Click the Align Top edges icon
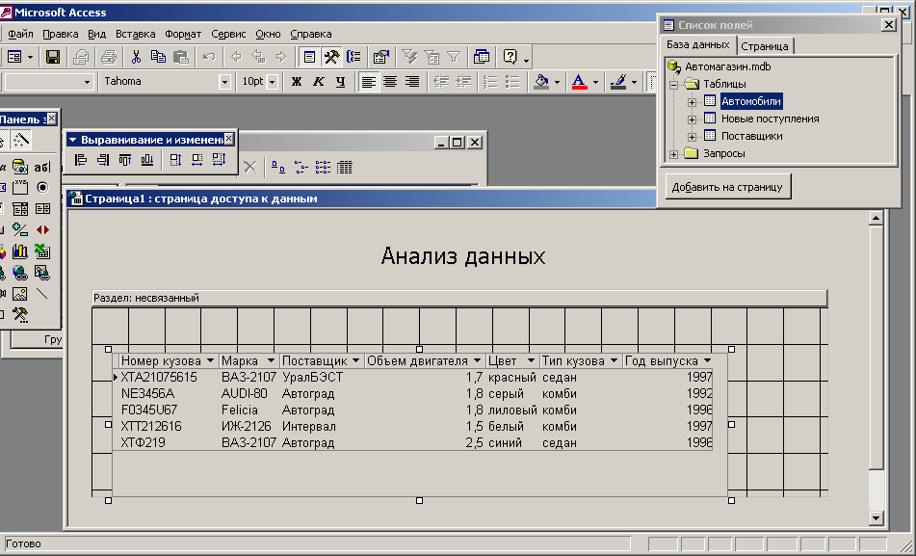This screenshot has height=556, width=916. (125, 160)
